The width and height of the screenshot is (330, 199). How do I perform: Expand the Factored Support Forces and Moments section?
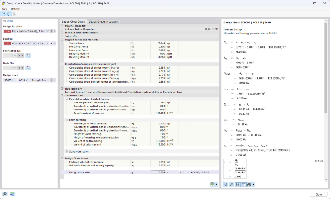[62, 92]
